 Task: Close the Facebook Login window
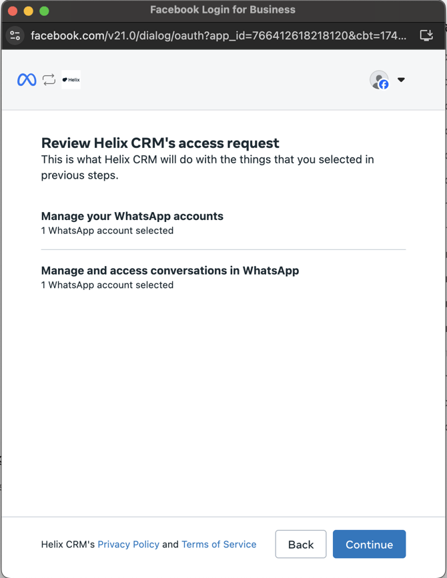[x=12, y=11]
